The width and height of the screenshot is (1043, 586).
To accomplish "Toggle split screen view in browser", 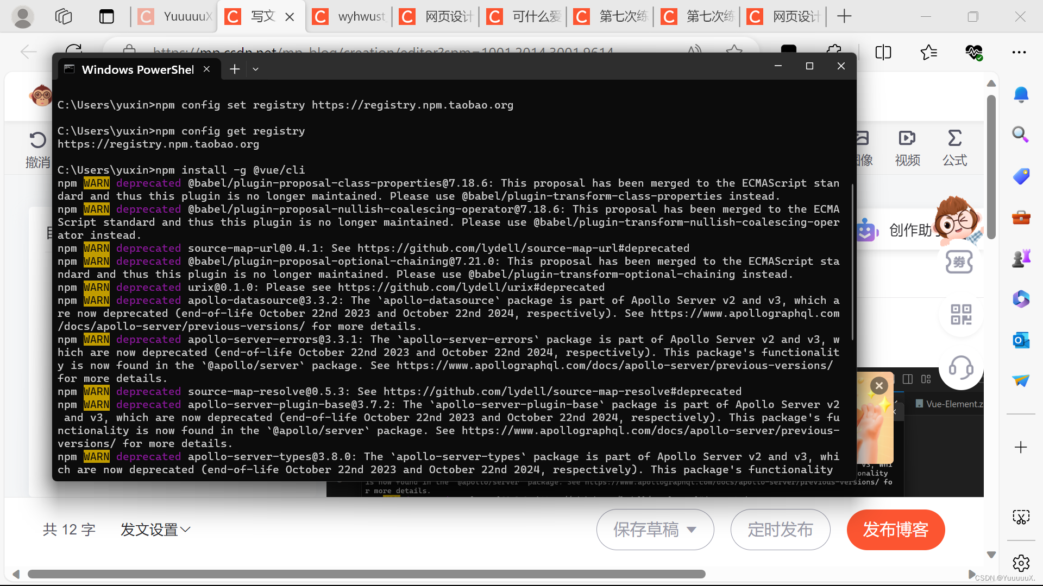I will click(883, 52).
